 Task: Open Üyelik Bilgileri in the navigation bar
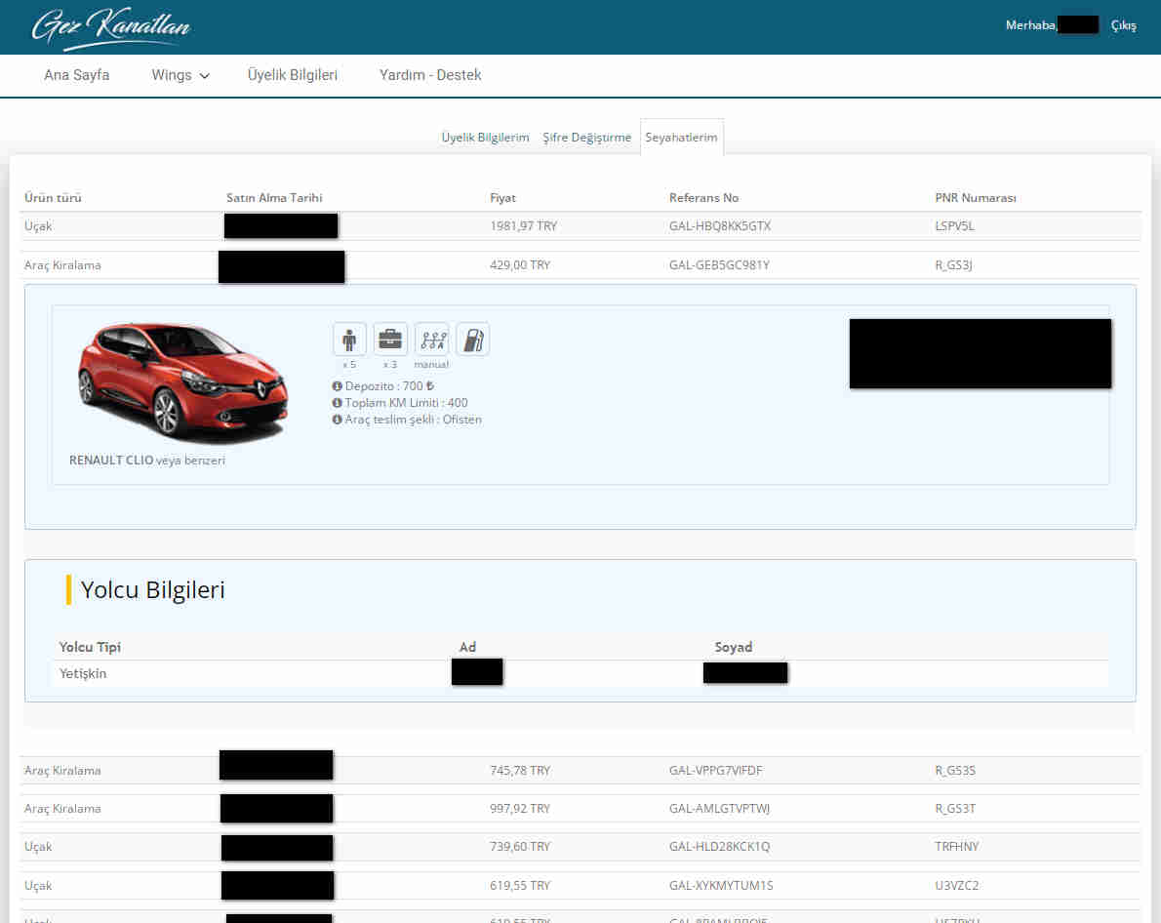[293, 75]
